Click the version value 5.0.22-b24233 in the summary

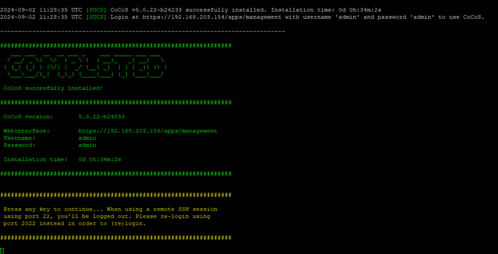(101, 117)
